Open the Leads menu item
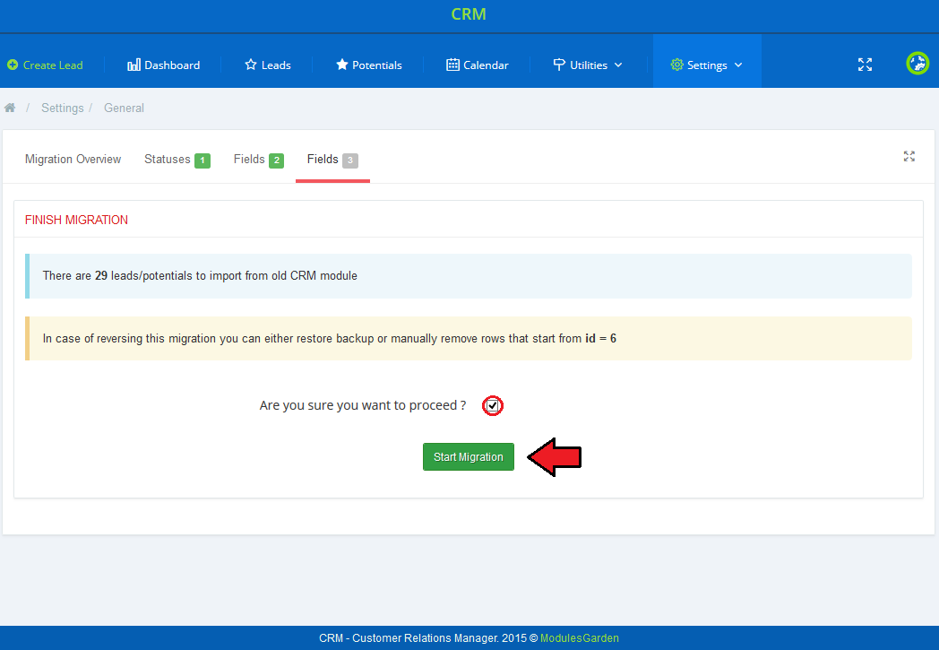The image size is (939, 650). coord(268,65)
